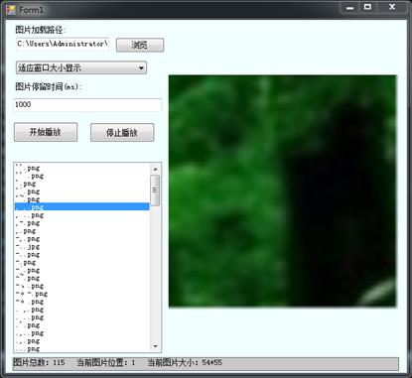Minimize the Form1 window
The width and height of the screenshot is (412, 378).
(x=350, y=8)
